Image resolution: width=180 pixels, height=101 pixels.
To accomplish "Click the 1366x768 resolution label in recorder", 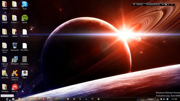I will pos(139,4).
